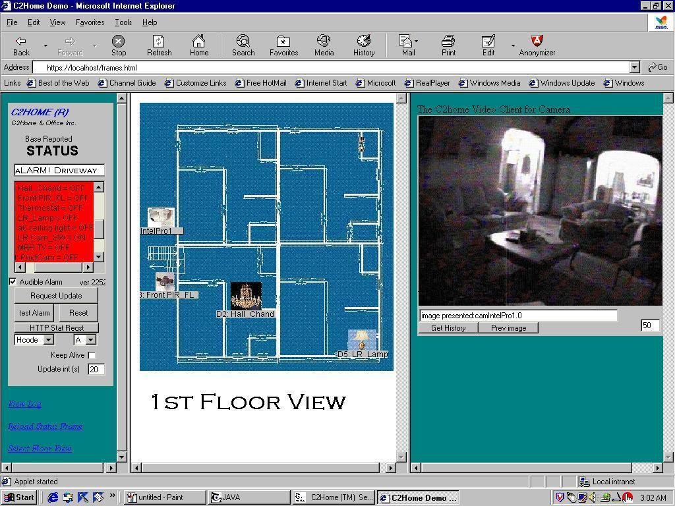Screen dimensions: 675x506
Task: Expand the Address bar dropdown arrow
Action: pyautogui.click(x=634, y=67)
